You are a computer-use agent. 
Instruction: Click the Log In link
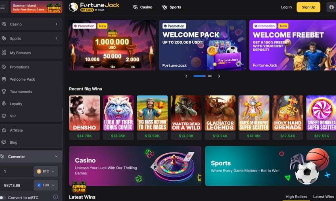pyautogui.click(x=286, y=7)
